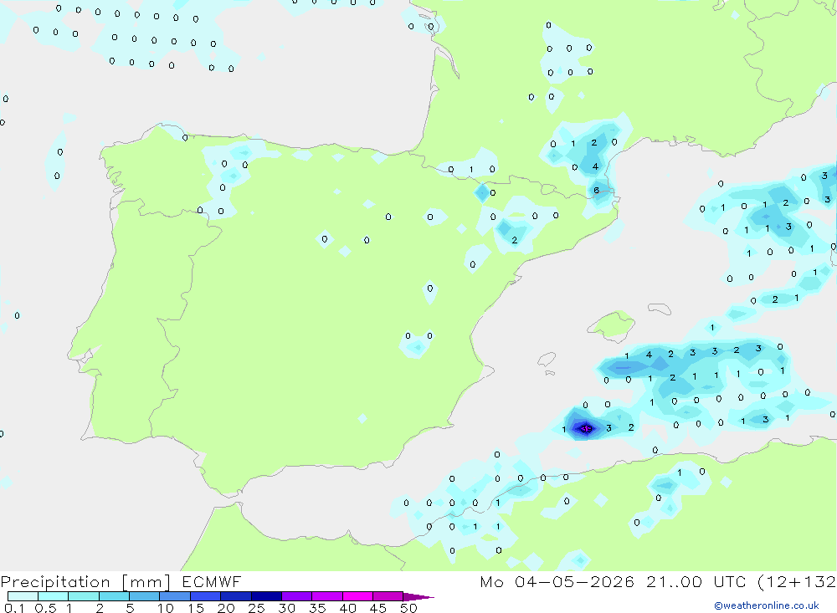The height and width of the screenshot is (613, 837).
Task: Click the 25–30 mm dark blue legend box
Action: pos(266,596)
